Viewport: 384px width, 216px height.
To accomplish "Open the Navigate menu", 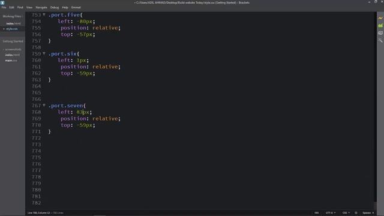I will point(41,7).
